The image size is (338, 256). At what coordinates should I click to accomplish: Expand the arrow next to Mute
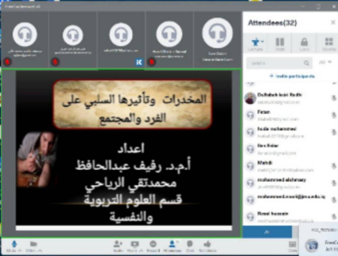tap(20, 251)
